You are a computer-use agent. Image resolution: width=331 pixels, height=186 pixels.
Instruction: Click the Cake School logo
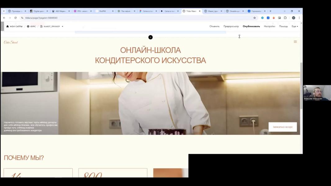pyautogui.click(x=11, y=42)
